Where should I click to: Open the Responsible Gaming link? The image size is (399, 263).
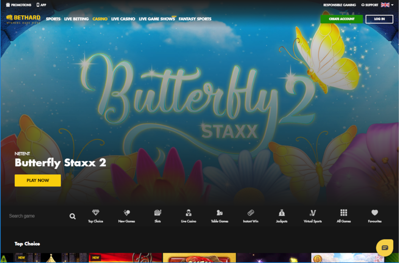(x=340, y=5)
